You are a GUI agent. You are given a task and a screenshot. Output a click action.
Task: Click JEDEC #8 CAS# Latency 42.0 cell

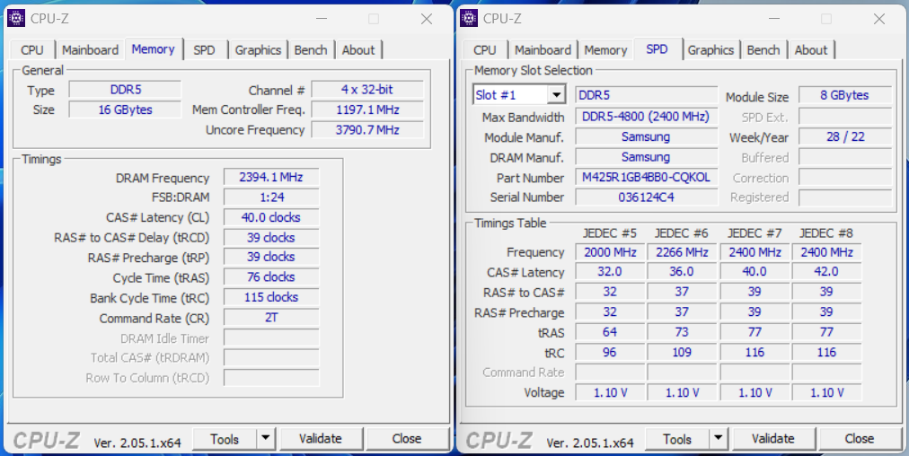coord(826,272)
